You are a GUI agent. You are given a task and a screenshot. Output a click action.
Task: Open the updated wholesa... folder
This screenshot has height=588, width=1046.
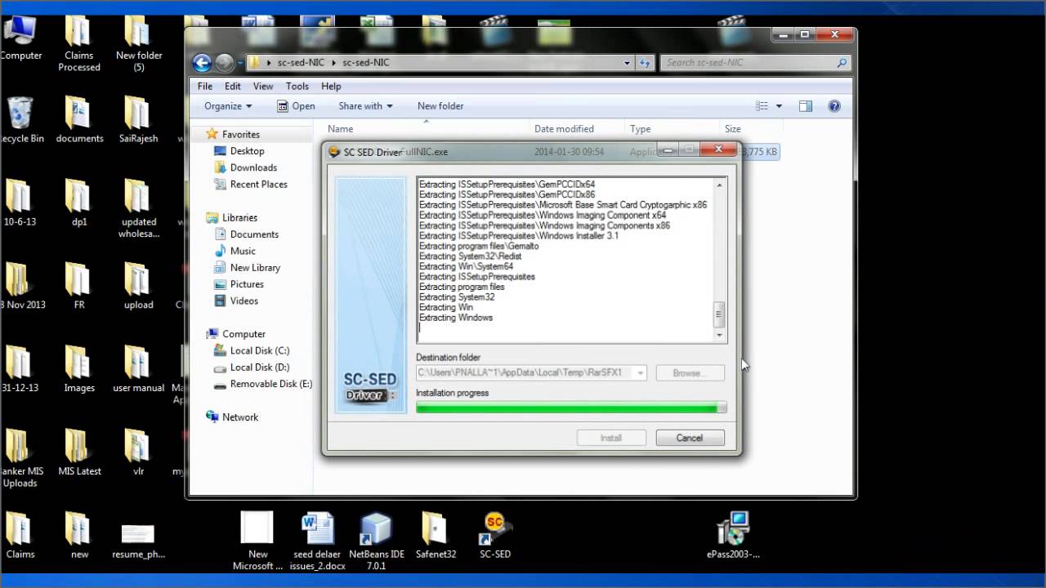coord(138,209)
